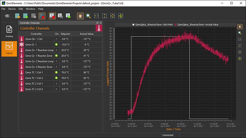Click the green-arrow auto-scale icon in top toolbar
The height and width of the screenshot is (138, 246).
point(121,16)
